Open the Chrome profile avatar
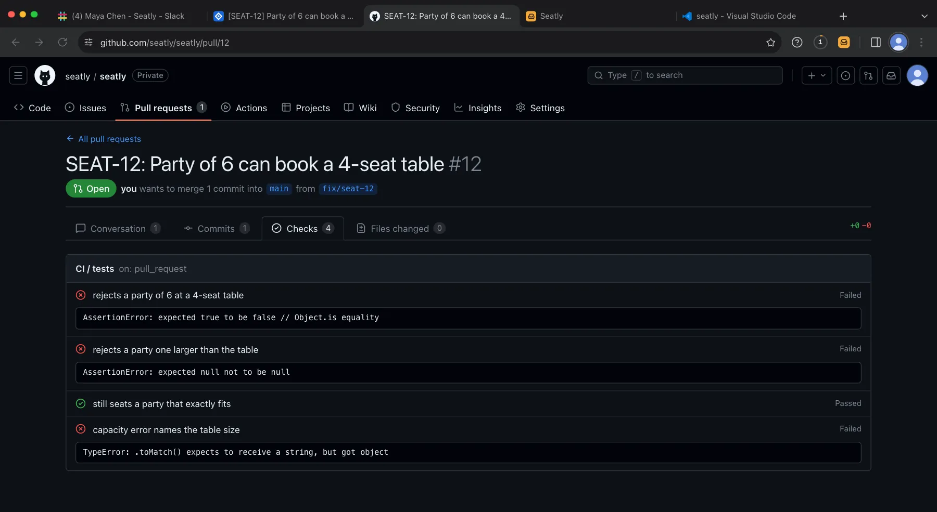Screen dimensions: 937x512 click(x=898, y=43)
